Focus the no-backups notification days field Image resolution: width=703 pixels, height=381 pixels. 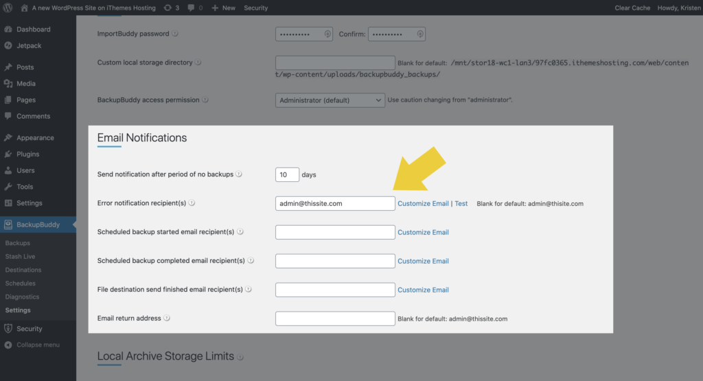(287, 174)
